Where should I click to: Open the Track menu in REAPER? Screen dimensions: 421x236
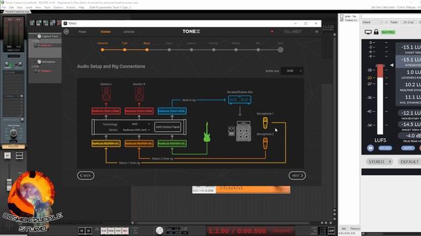pyautogui.click(x=47, y=7)
